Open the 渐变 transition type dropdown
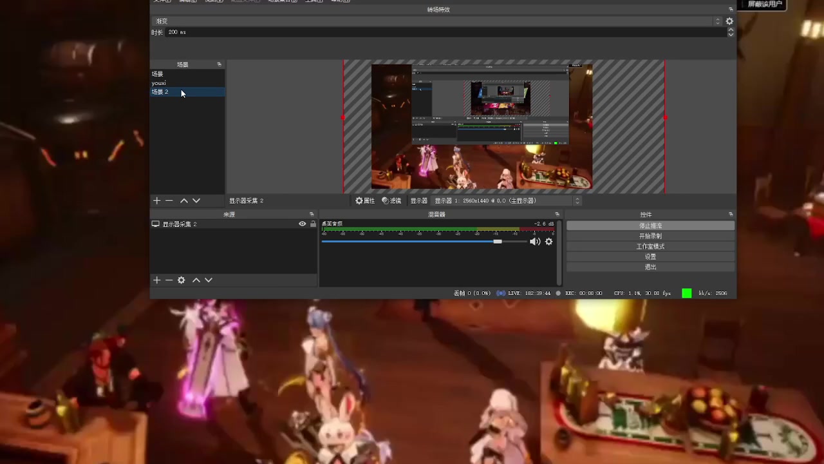824x464 pixels. coord(437,21)
